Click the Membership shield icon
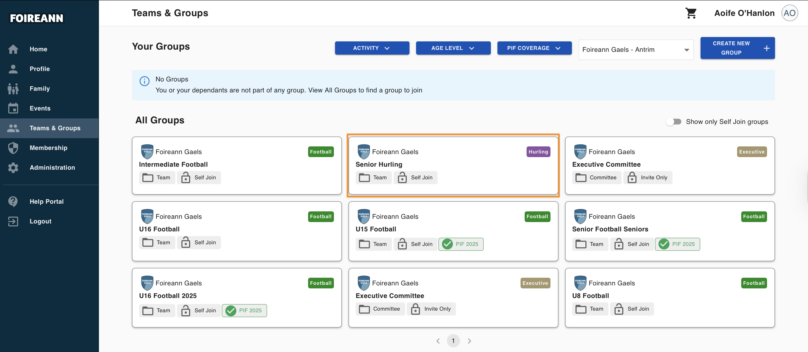 point(13,148)
